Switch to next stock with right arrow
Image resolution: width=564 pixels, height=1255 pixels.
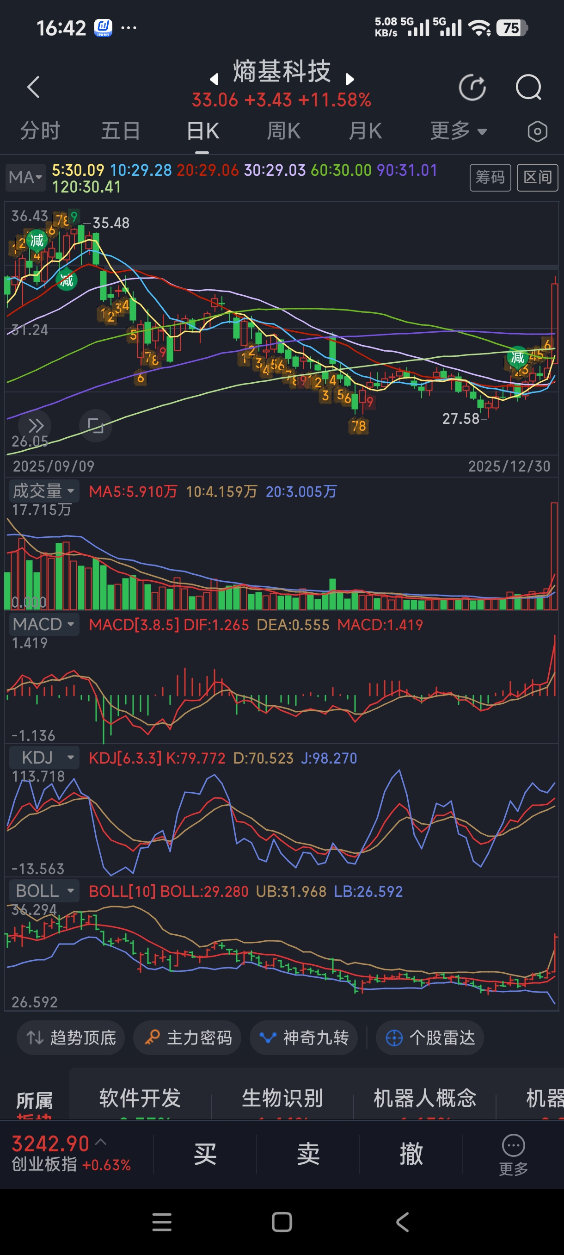pyautogui.click(x=349, y=79)
